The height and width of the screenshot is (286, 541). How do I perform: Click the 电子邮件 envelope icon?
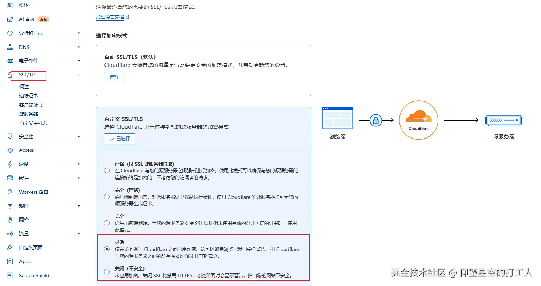tap(10, 61)
